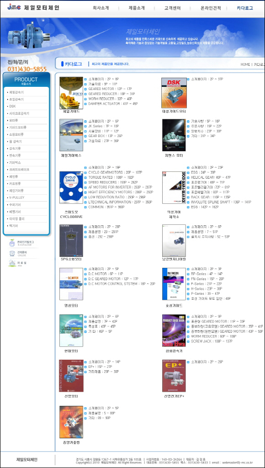This screenshot has width=265, height=468.
Task: Open the 제품소개 menu
Action: pos(136,8)
